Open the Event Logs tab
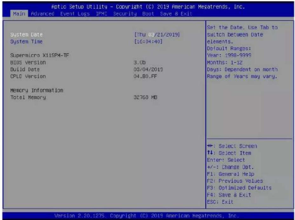295x220 pixels. 75,14
